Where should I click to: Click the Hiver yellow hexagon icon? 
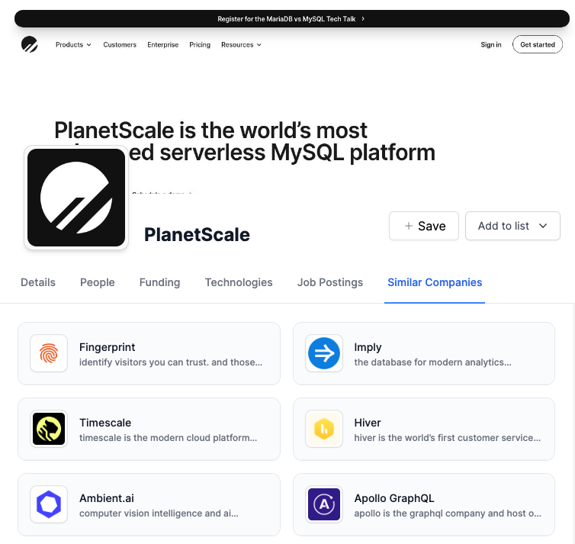click(324, 429)
